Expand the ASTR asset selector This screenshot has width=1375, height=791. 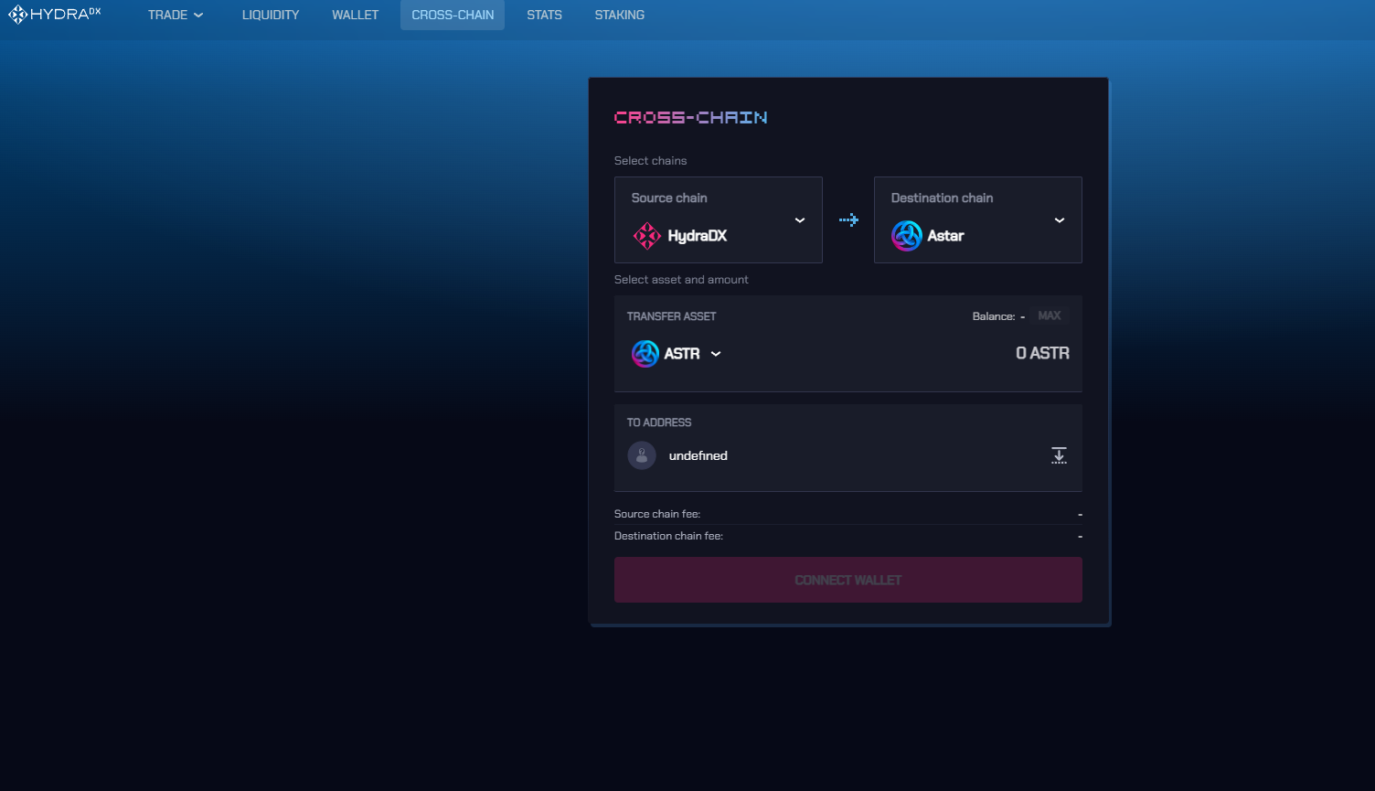pyautogui.click(x=716, y=354)
